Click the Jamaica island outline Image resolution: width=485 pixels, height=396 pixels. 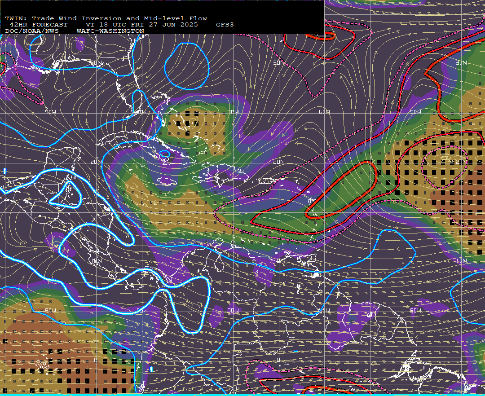[167, 181]
